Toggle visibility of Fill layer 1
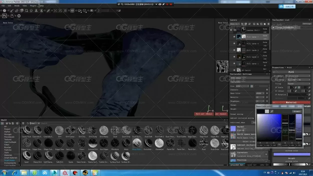Viewport: 313px width, 176px height. coord(234,63)
